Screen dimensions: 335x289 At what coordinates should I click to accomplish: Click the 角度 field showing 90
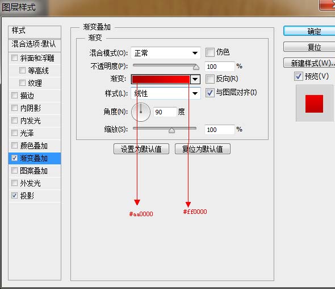(165, 112)
